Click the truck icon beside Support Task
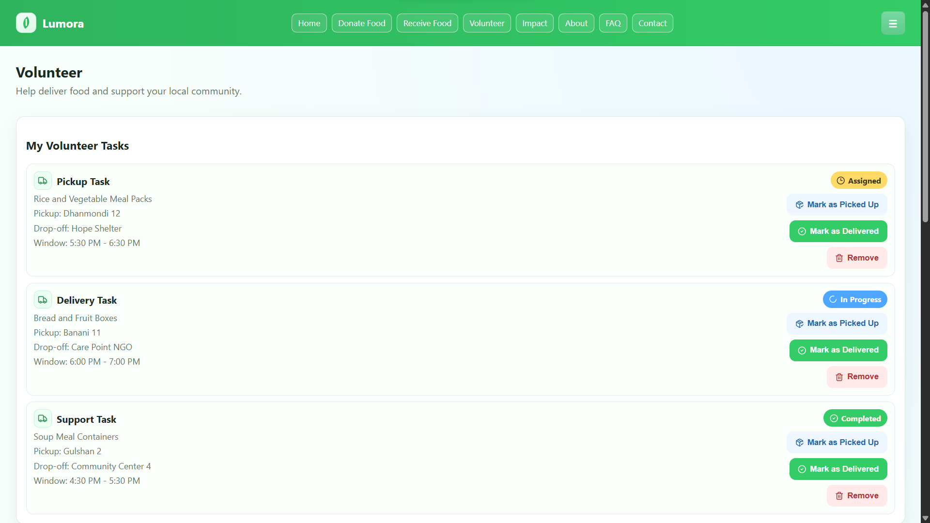 click(43, 418)
